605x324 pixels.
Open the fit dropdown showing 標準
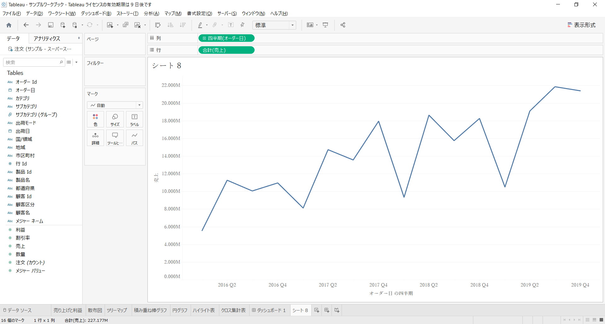tap(274, 25)
